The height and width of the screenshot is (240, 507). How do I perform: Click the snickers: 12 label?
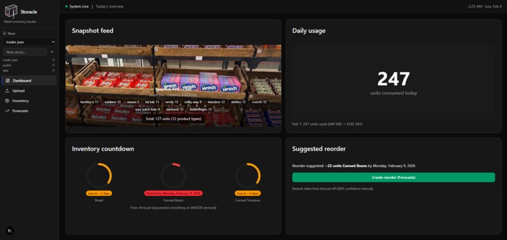pyautogui.click(x=113, y=102)
